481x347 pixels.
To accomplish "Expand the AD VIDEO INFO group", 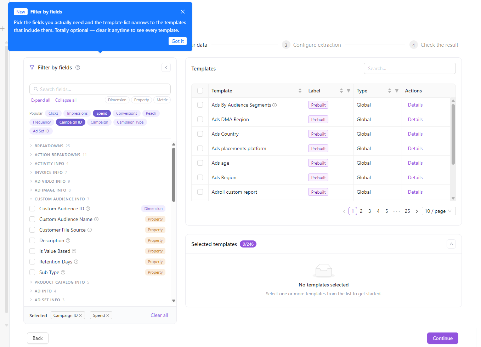I will [50, 181].
